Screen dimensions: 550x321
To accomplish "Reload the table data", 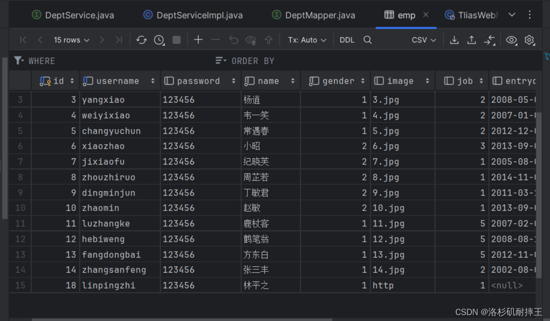I will coord(141,40).
